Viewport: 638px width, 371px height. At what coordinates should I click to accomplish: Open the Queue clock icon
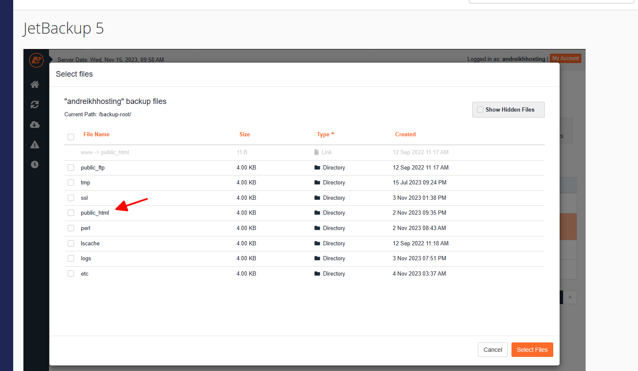tap(35, 164)
